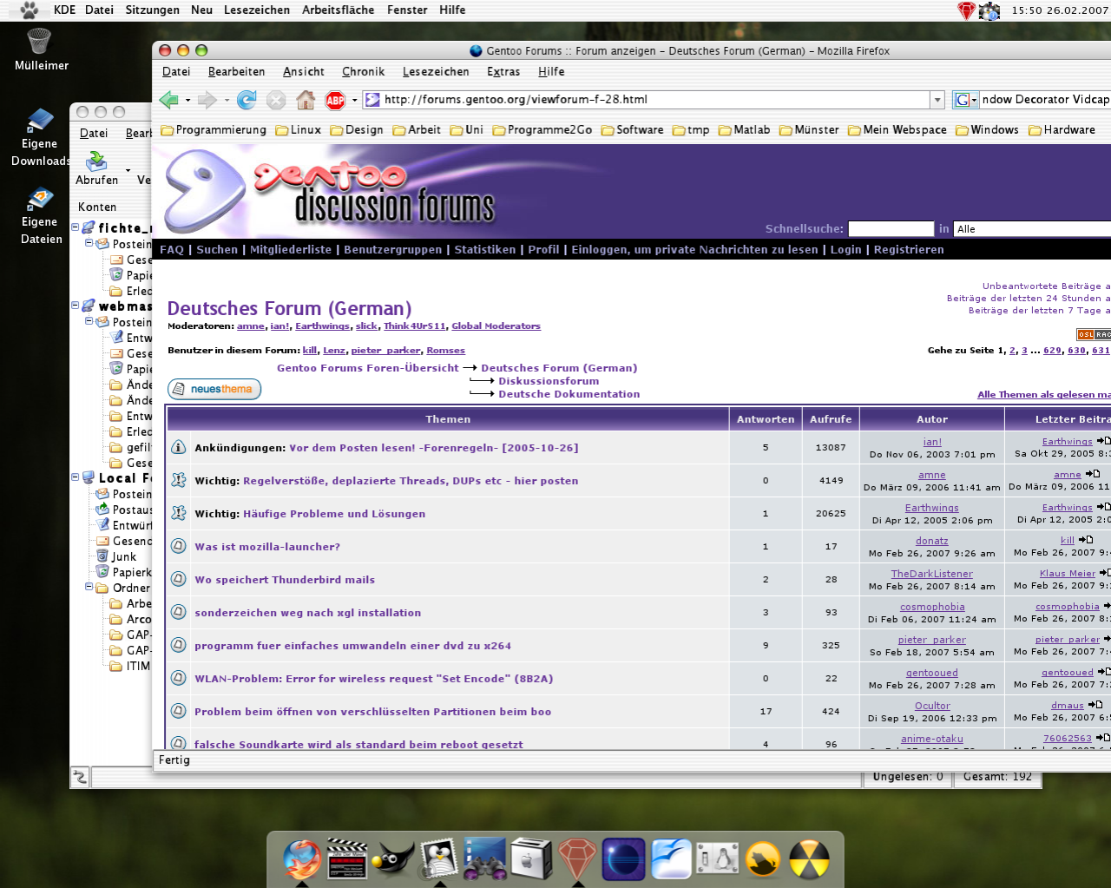Launch GIMP from the dock
This screenshot has width=1111, height=888.
click(392, 859)
